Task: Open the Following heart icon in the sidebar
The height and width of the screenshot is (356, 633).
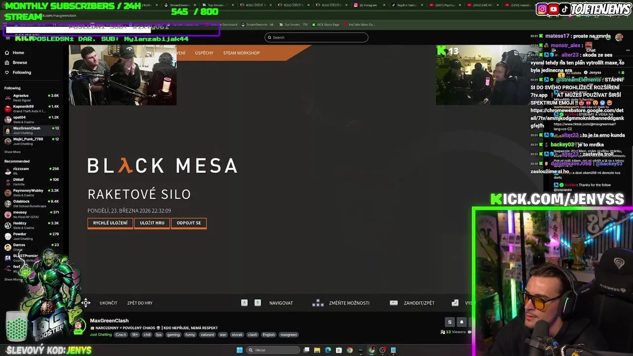Action: click(7, 72)
